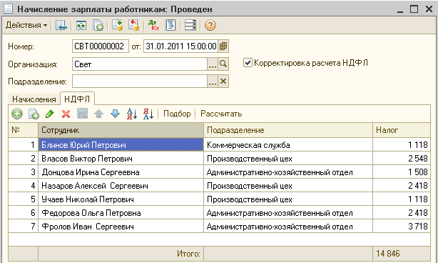Open the calendar picker next to date
Image resolution: width=438 pixels, height=263 pixels.
click(x=223, y=46)
